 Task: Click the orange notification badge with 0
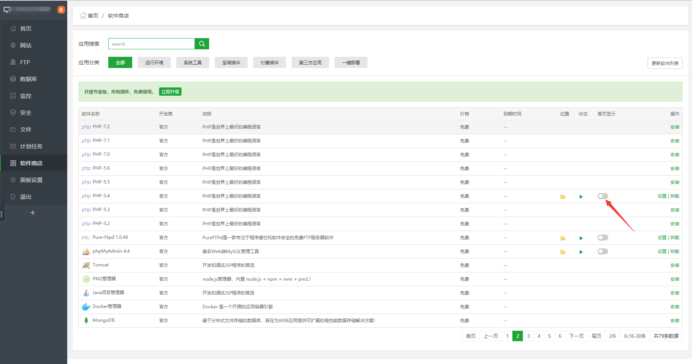tap(61, 10)
